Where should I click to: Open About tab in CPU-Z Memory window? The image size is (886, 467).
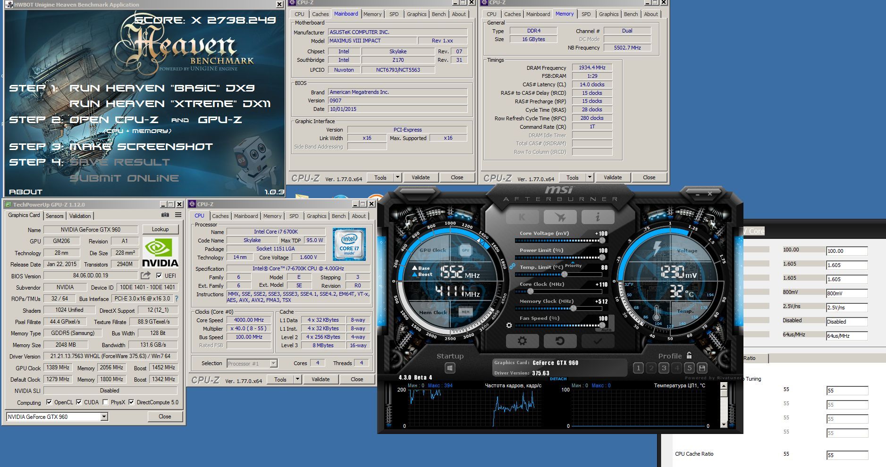[x=651, y=14]
